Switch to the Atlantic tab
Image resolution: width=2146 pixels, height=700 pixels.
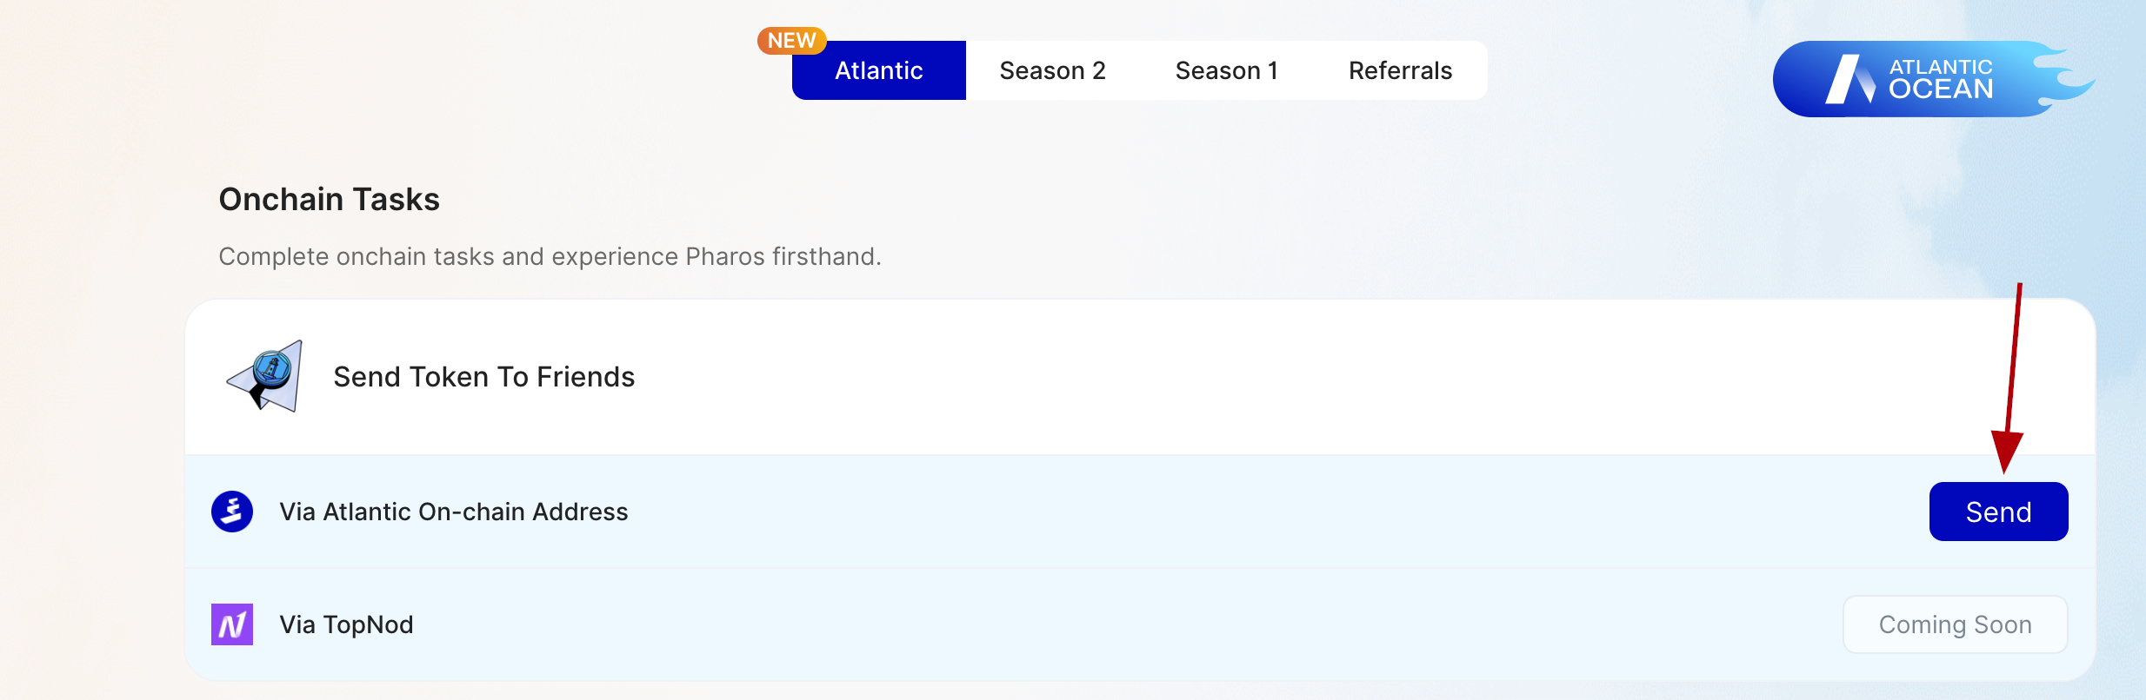point(878,70)
